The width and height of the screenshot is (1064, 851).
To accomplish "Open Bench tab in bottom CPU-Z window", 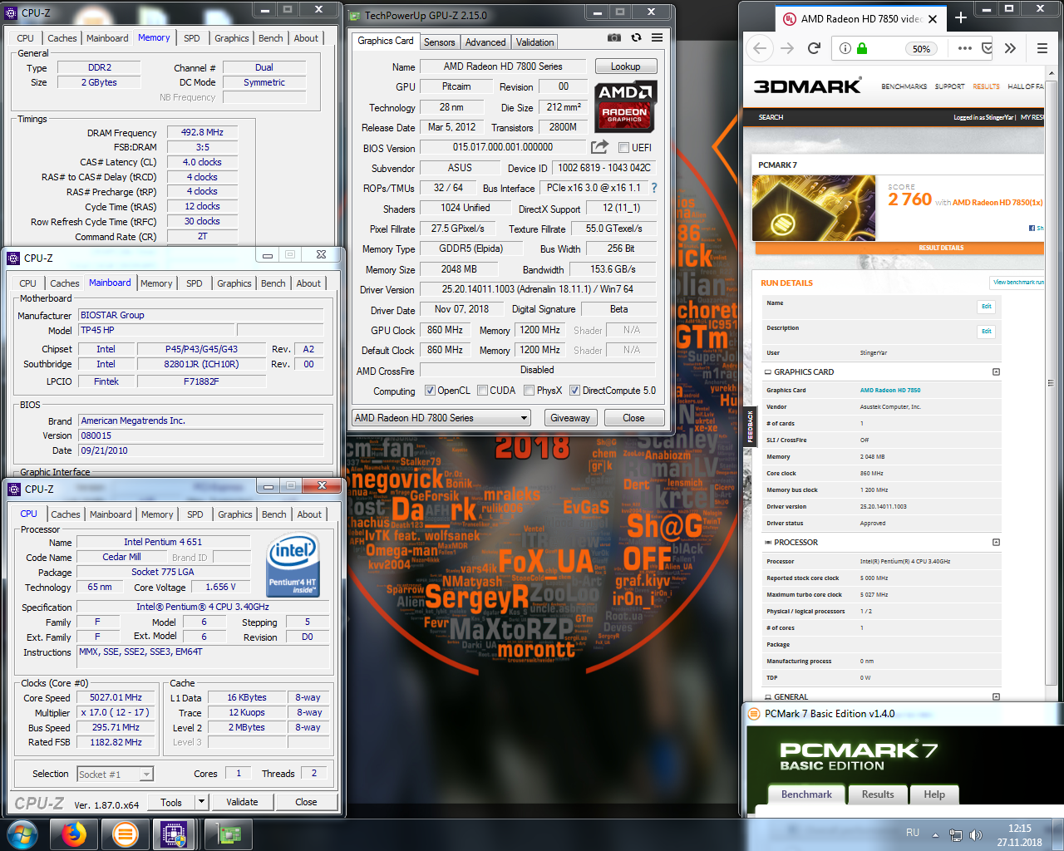I will 274,514.
